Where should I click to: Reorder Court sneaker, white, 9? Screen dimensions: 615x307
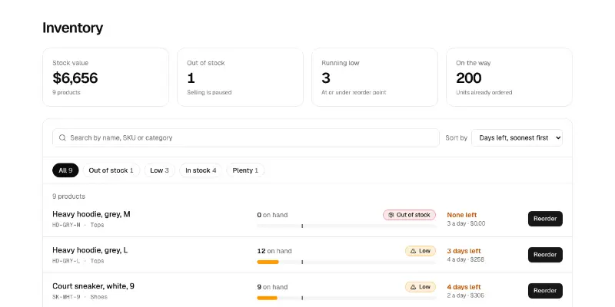coord(545,291)
